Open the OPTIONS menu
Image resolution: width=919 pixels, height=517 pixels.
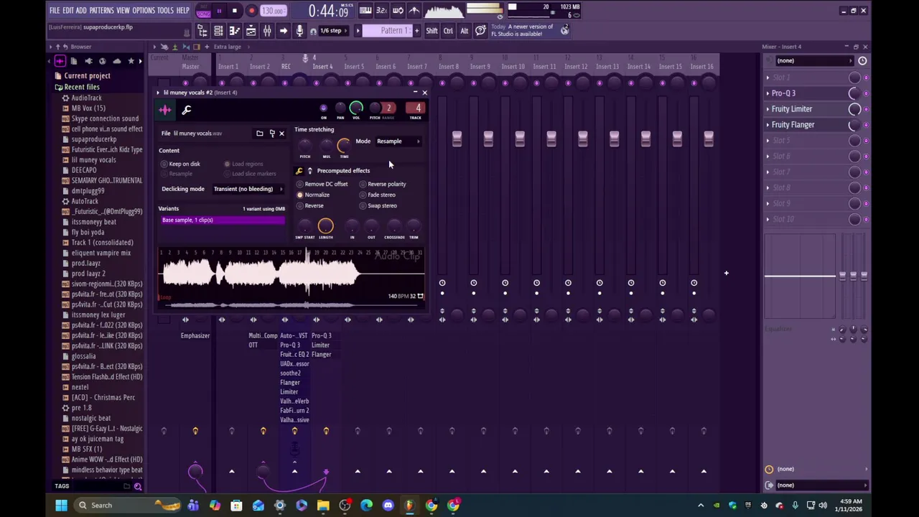click(x=144, y=11)
